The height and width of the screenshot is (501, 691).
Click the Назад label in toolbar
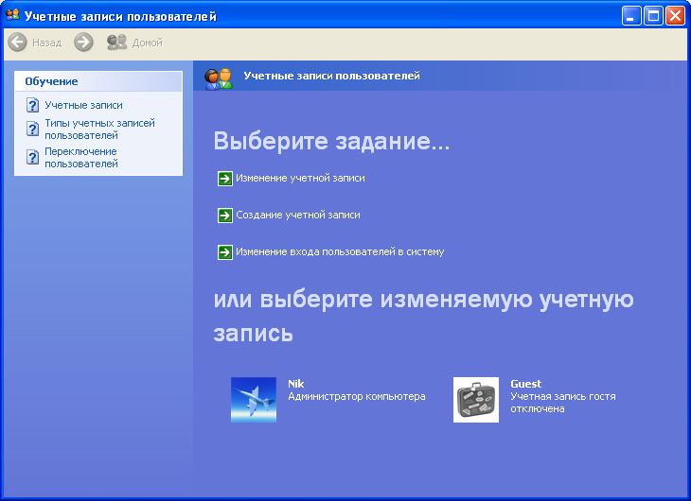46,43
